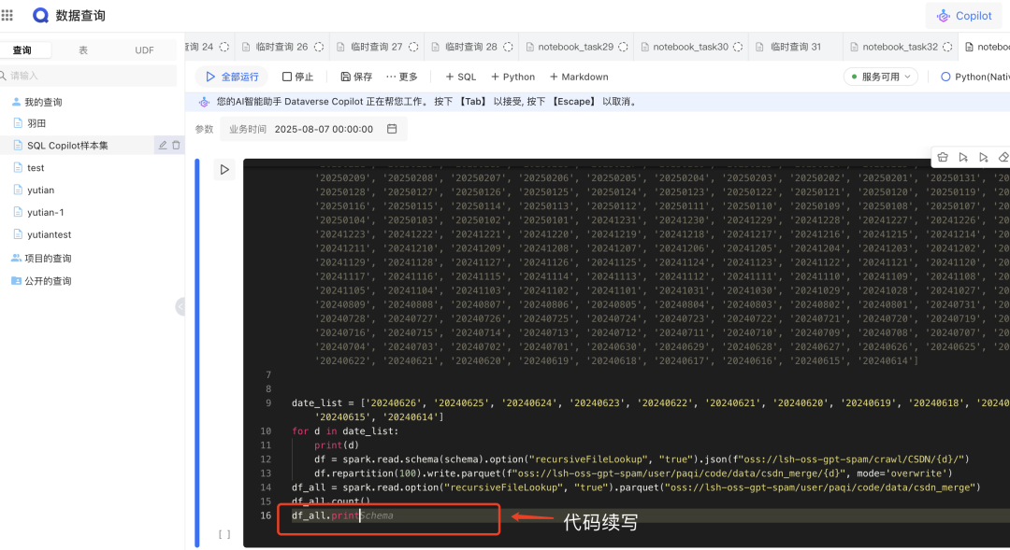Open the 服务可用 status dropdown
Viewport: 1010px width, 550px height.
click(x=881, y=78)
